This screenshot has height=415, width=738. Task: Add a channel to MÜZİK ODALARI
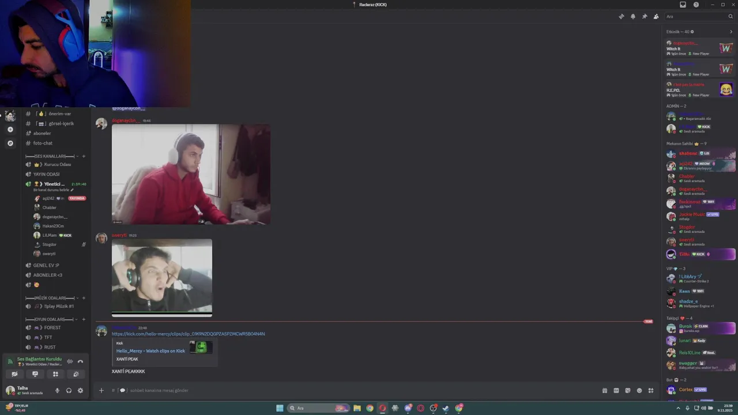pos(84,298)
